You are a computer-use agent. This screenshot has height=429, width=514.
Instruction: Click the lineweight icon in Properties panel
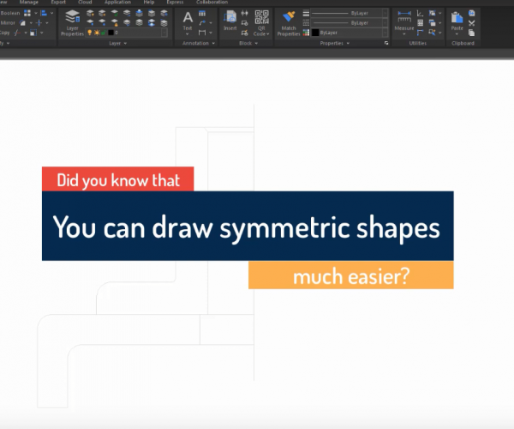(x=306, y=14)
